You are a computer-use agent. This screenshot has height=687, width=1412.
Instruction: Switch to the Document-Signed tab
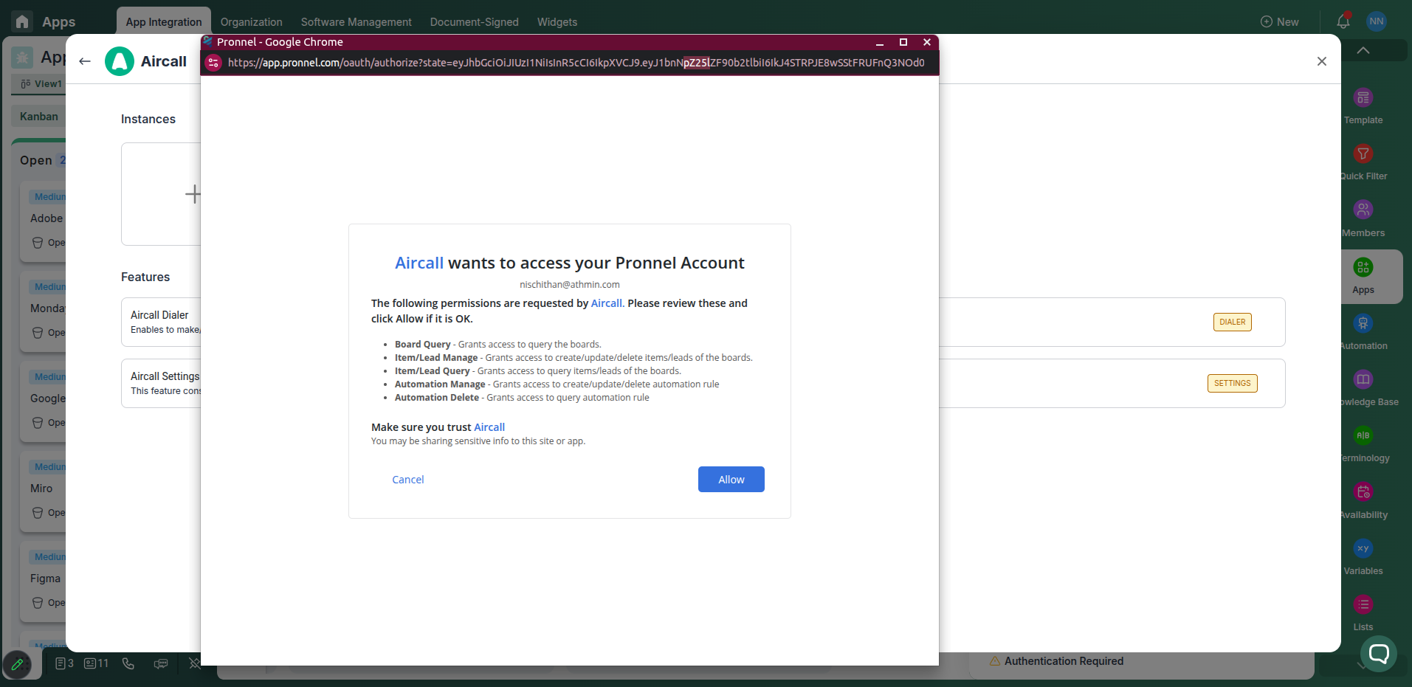click(x=474, y=21)
